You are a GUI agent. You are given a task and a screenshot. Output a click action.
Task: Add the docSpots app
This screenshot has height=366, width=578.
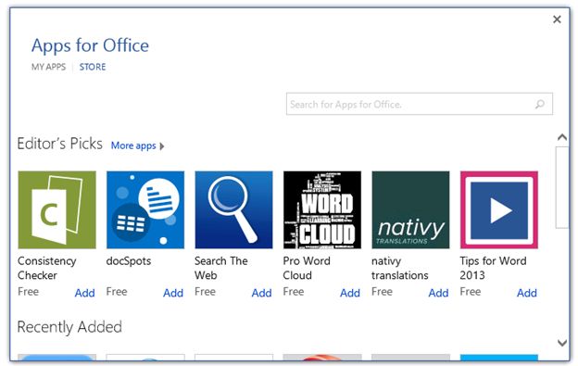point(173,293)
